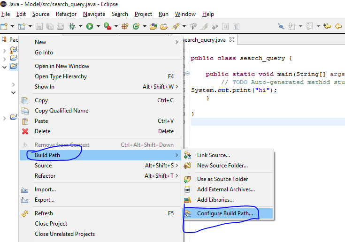
Task: Open the Refactor submenu with Alt+Shift+T
Action: point(101,175)
